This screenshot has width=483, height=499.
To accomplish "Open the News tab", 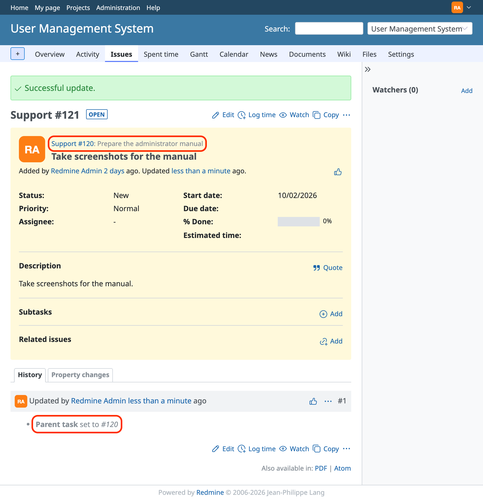I will (x=269, y=54).
